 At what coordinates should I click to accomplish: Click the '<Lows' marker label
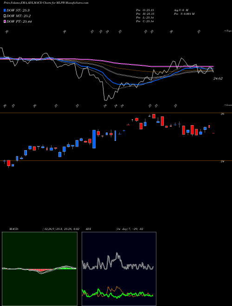coord(228,105)
